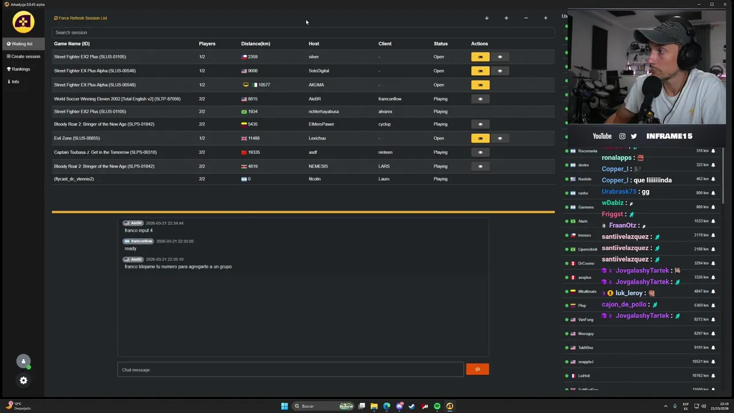
Task: Sort by Players column header
Action: pos(207,44)
